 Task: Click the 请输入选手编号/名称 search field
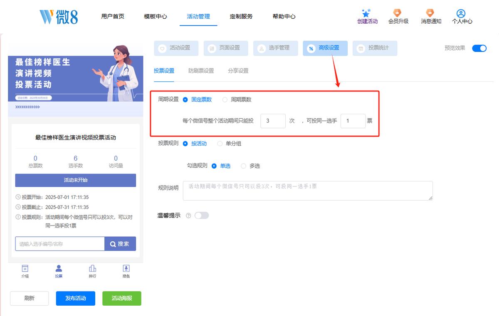pos(60,244)
